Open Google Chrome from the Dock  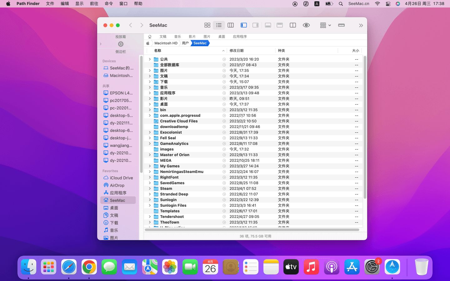click(89, 267)
